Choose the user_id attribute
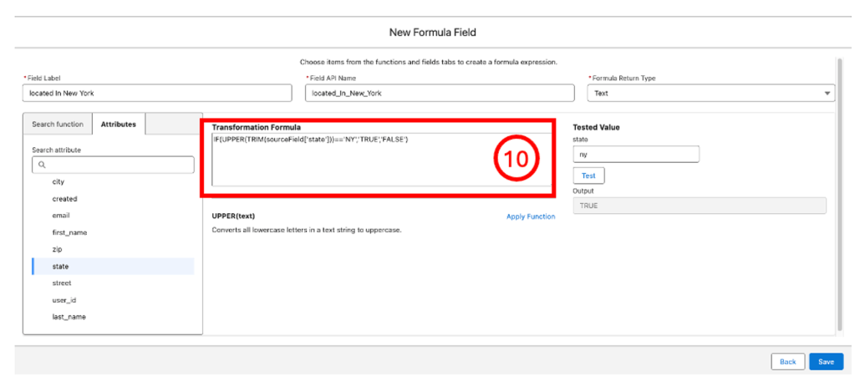The image size is (855, 382). tap(64, 300)
